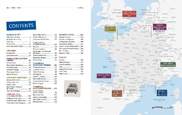The height and width of the screenshot is (115, 182).
Task: Select the Nuts & Bolts entry
Action: (71, 74)
